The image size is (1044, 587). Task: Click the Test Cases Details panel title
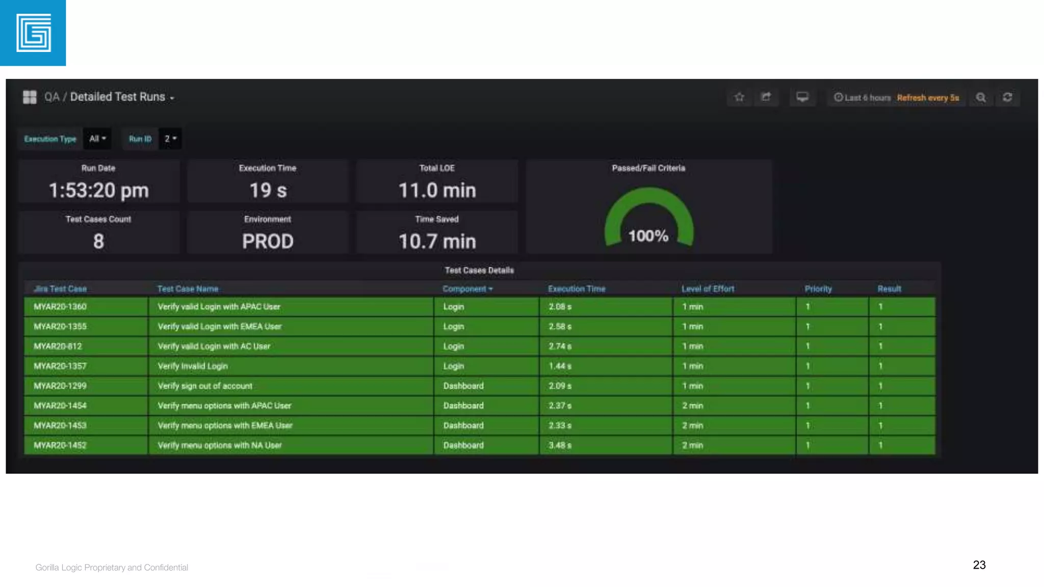click(479, 271)
